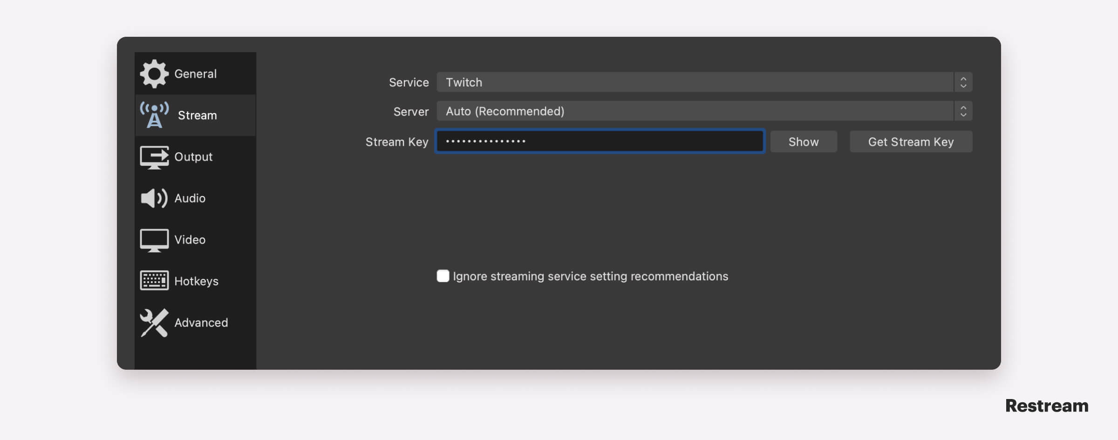This screenshot has height=440, width=1118.
Task: Click the Service dropdown arrow stepper
Action: [x=963, y=82]
